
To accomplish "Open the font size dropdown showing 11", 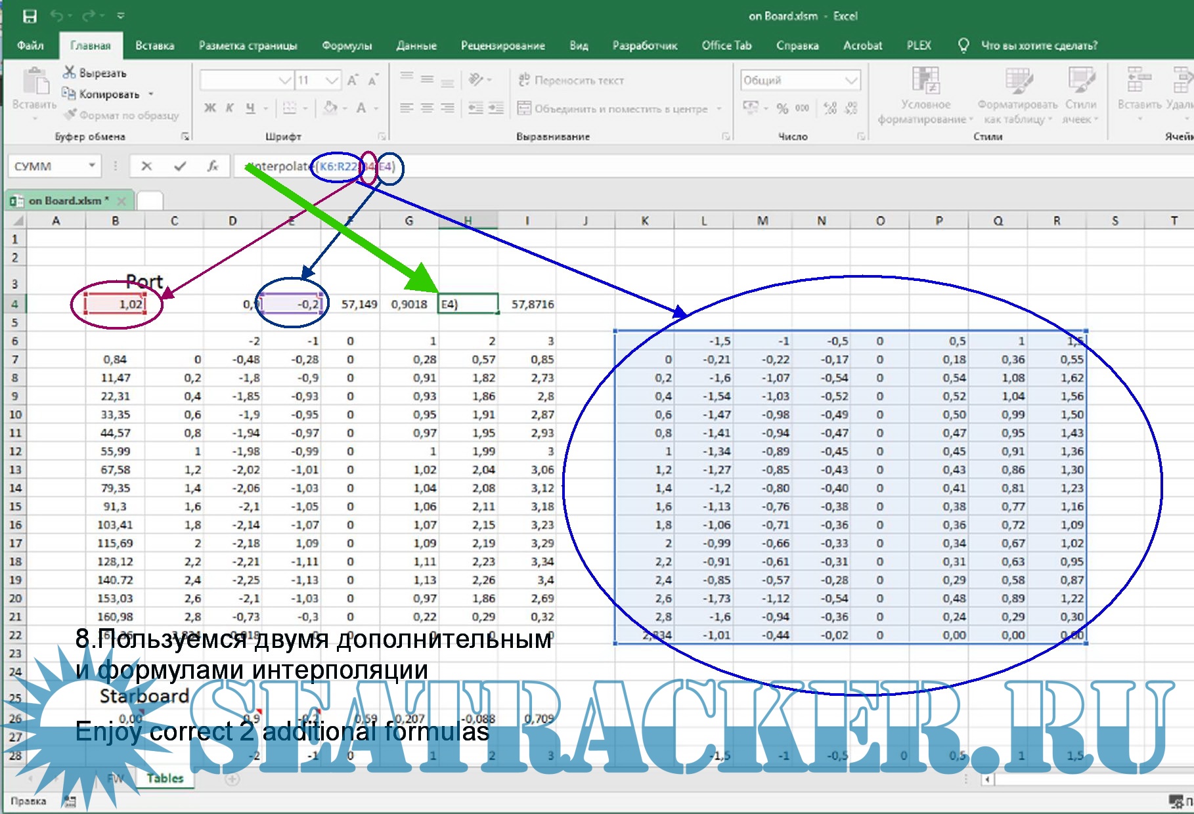I will (x=332, y=80).
